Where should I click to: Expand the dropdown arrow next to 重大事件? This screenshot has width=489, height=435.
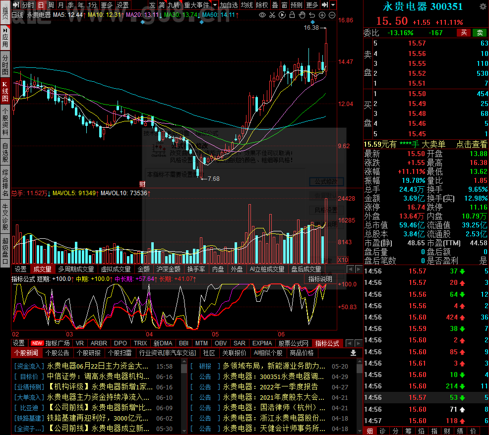pos(215,5)
